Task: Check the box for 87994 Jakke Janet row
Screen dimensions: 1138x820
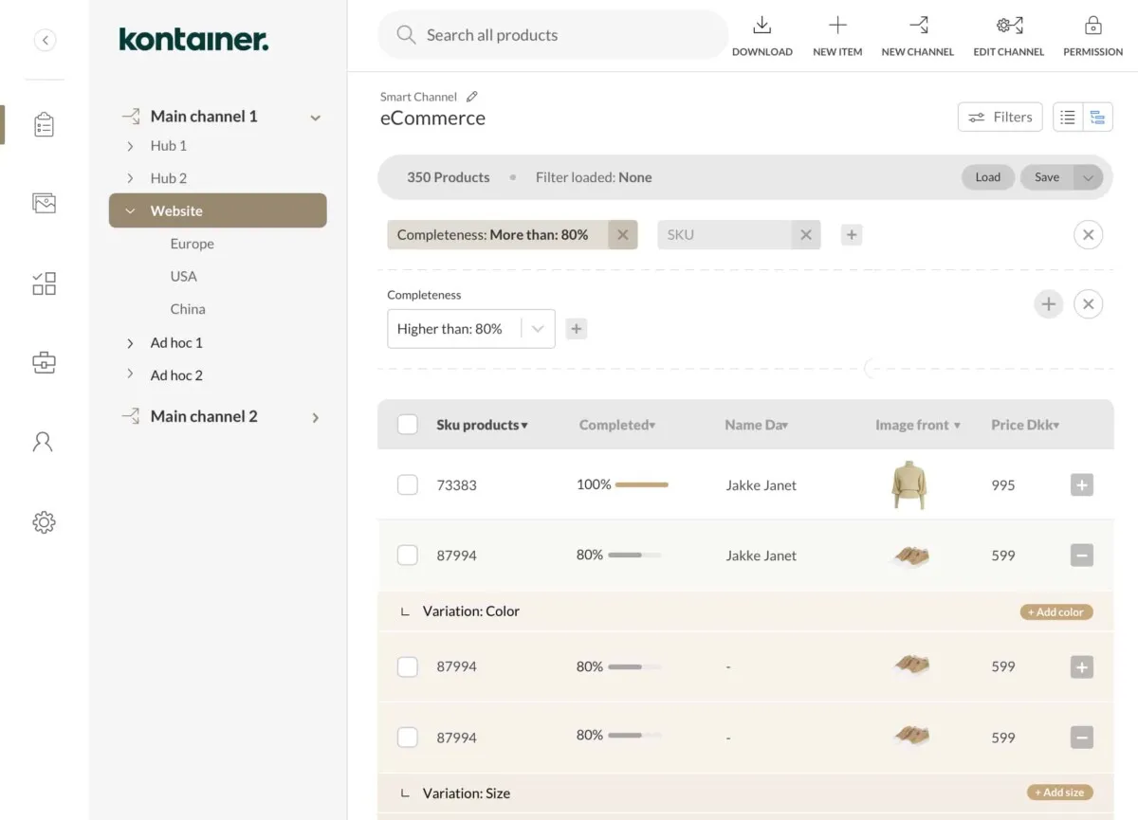Action: (408, 556)
